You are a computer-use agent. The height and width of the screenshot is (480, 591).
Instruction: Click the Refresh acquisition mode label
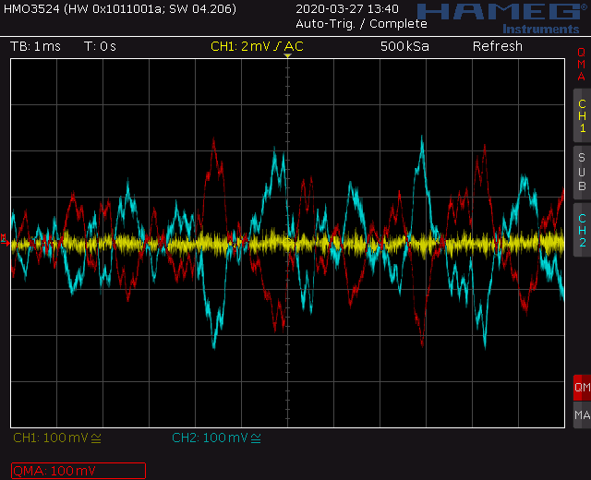tap(497, 46)
